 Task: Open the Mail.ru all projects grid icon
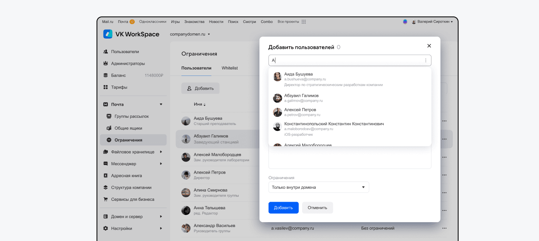(304, 22)
